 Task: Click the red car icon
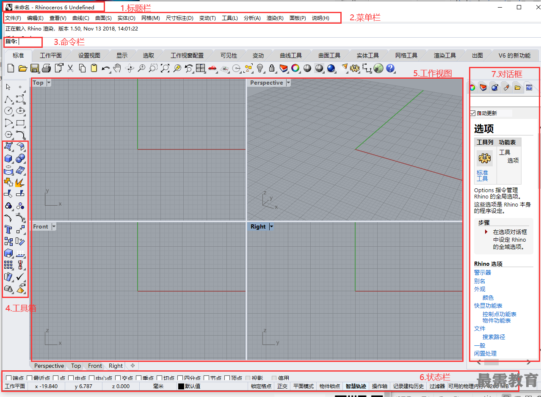point(213,68)
